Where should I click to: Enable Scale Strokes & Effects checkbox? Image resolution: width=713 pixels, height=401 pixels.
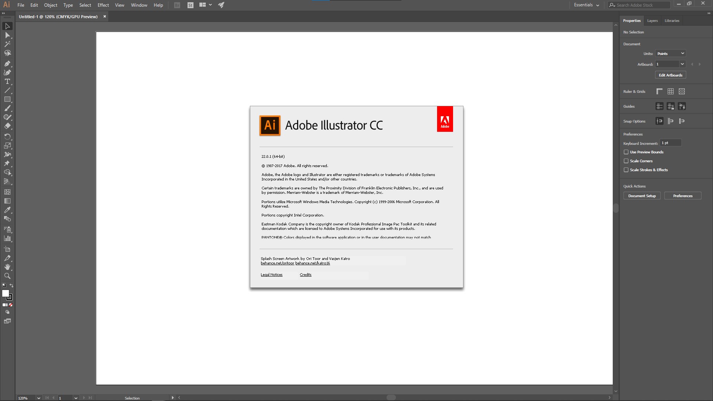click(x=626, y=170)
